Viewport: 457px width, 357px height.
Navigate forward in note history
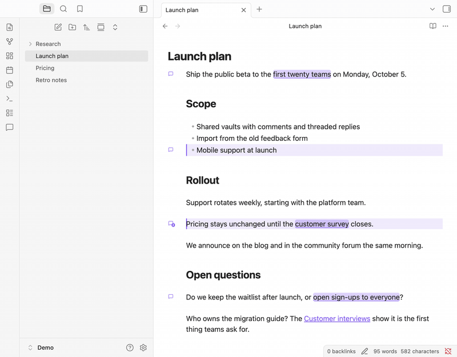(178, 26)
